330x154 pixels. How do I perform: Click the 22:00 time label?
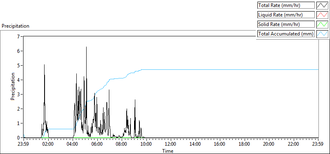(x=294, y=145)
